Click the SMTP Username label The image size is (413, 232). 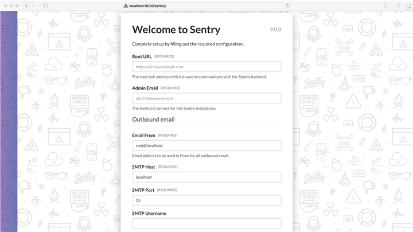click(x=149, y=213)
